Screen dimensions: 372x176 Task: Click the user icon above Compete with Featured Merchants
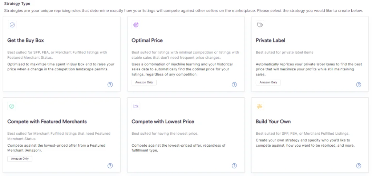click(x=12, y=106)
